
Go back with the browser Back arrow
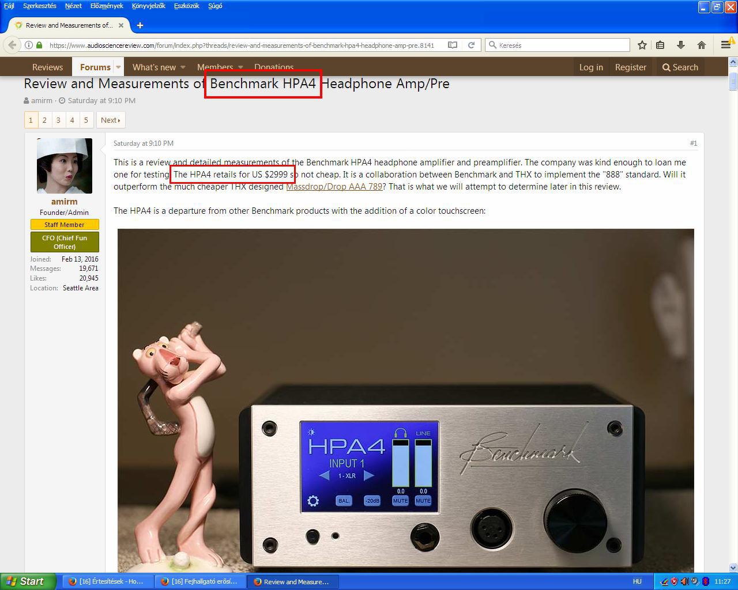click(x=12, y=45)
